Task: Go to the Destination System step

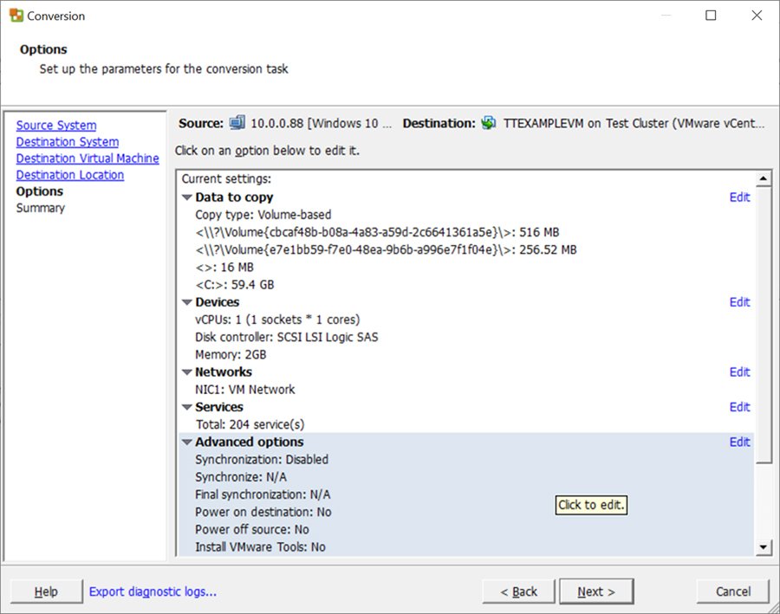Action: (67, 141)
